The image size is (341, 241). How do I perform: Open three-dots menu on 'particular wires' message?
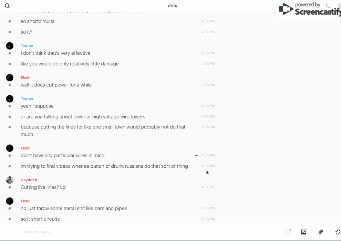pos(196,155)
